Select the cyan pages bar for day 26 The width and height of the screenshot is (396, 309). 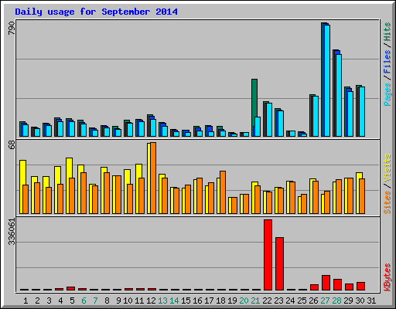316,116
